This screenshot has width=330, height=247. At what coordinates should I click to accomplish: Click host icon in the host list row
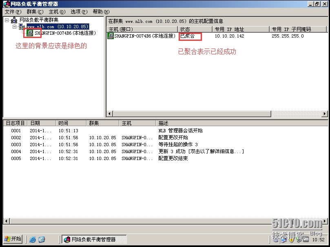point(111,36)
